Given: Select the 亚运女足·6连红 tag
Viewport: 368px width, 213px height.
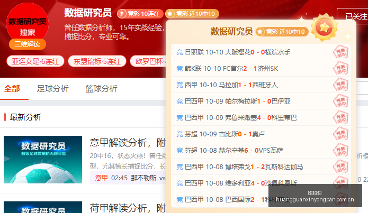Looking at the screenshot, I should click(35, 61).
